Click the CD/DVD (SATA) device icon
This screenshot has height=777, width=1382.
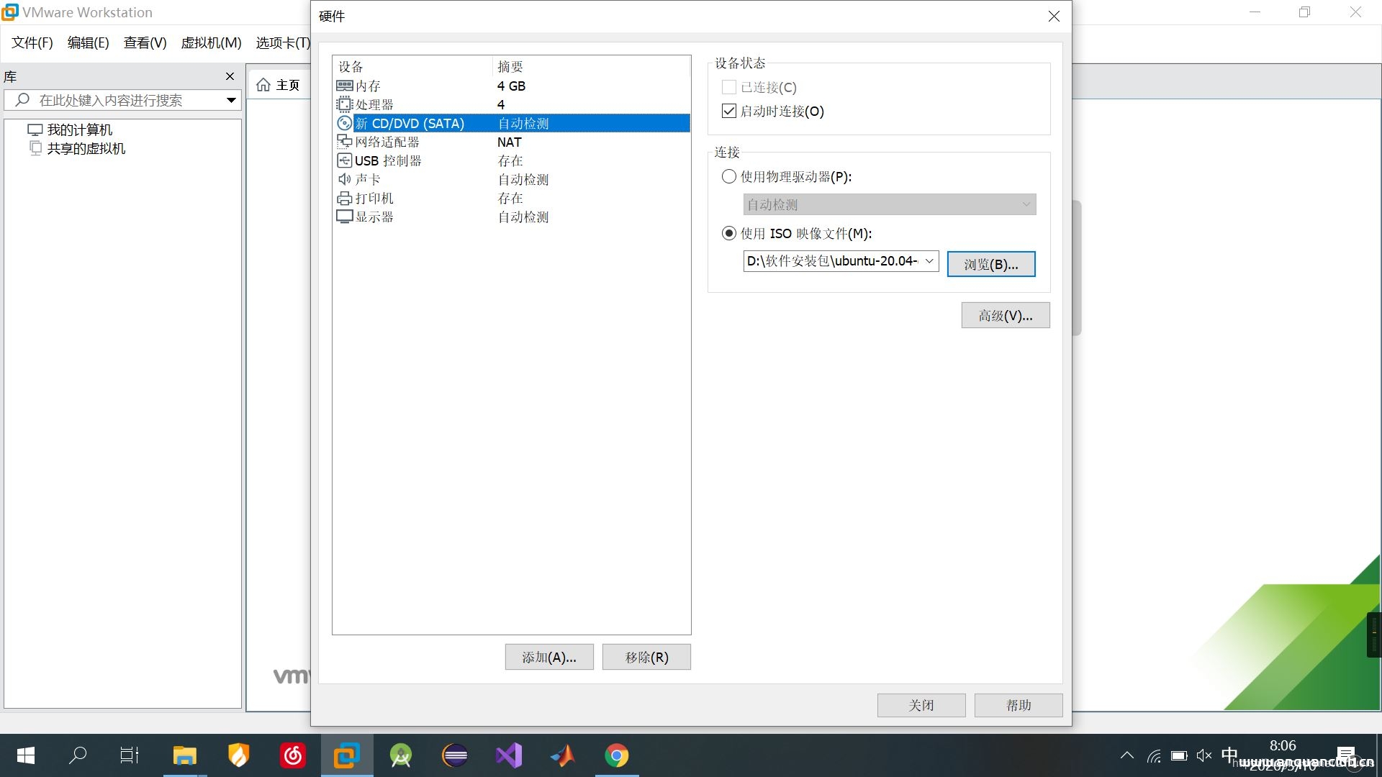click(x=345, y=123)
